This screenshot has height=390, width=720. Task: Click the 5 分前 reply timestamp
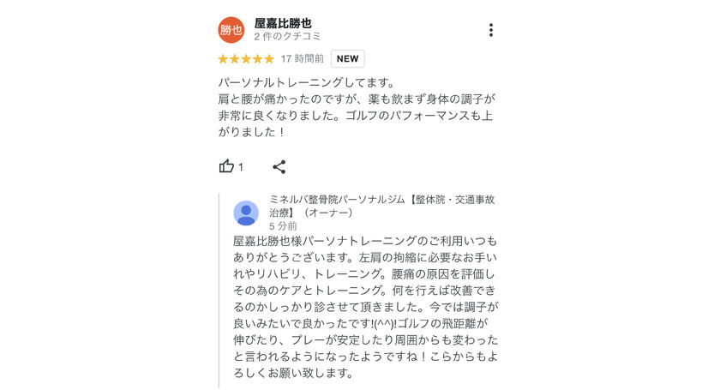[x=283, y=226]
